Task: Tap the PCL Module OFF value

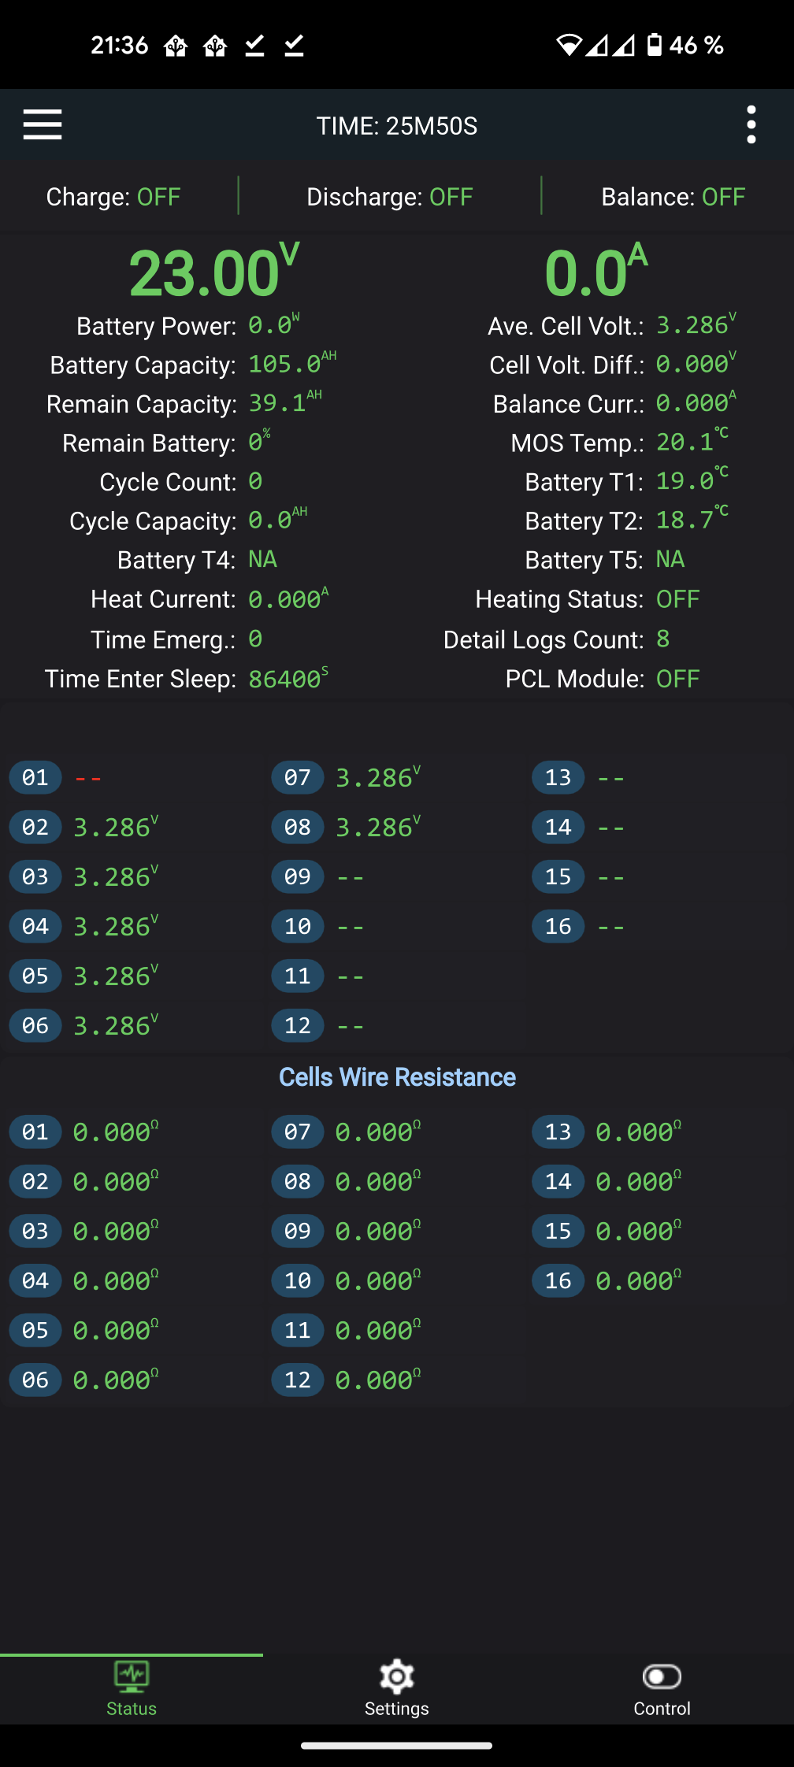Action: pos(677,679)
